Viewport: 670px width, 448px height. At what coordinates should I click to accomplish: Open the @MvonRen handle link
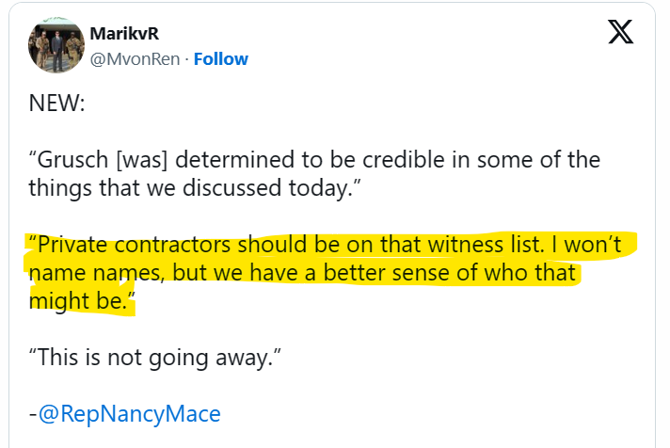tap(134, 58)
